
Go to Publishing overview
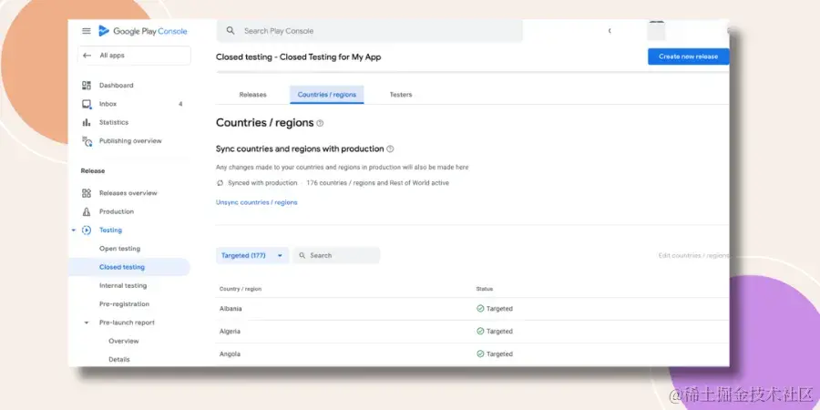[129, 141]
